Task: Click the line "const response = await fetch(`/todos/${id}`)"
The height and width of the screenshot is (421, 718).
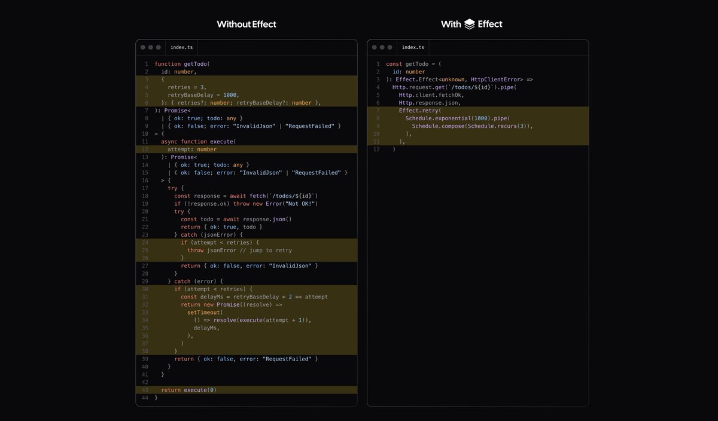Action: (246, 196)
